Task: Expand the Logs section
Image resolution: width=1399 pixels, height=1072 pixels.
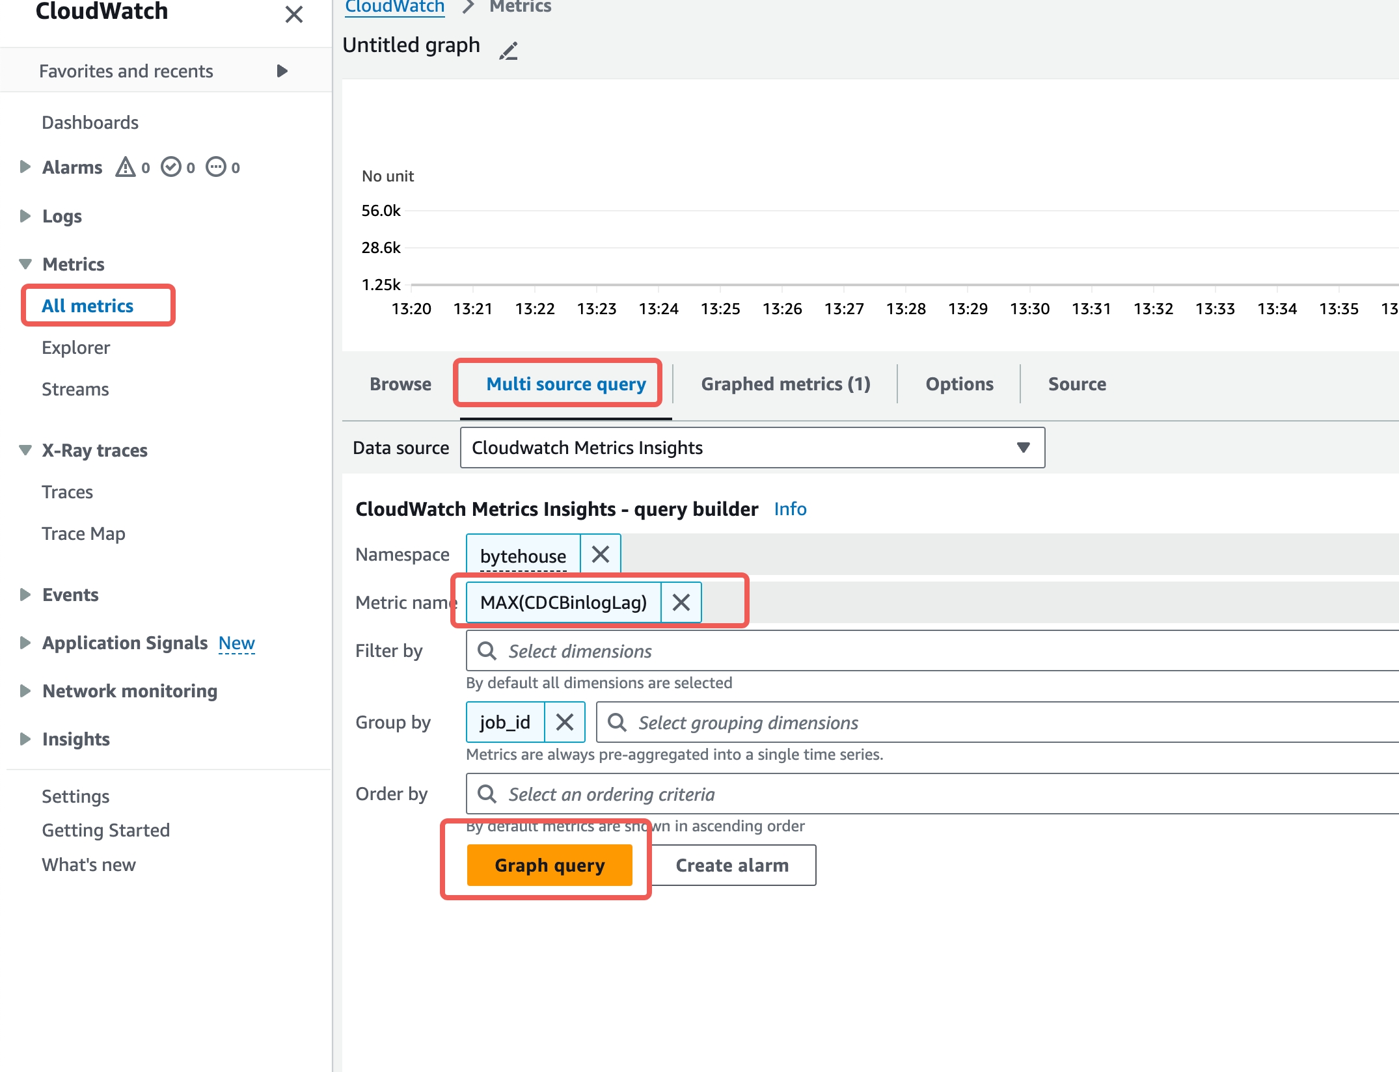Action: point(25,216)
